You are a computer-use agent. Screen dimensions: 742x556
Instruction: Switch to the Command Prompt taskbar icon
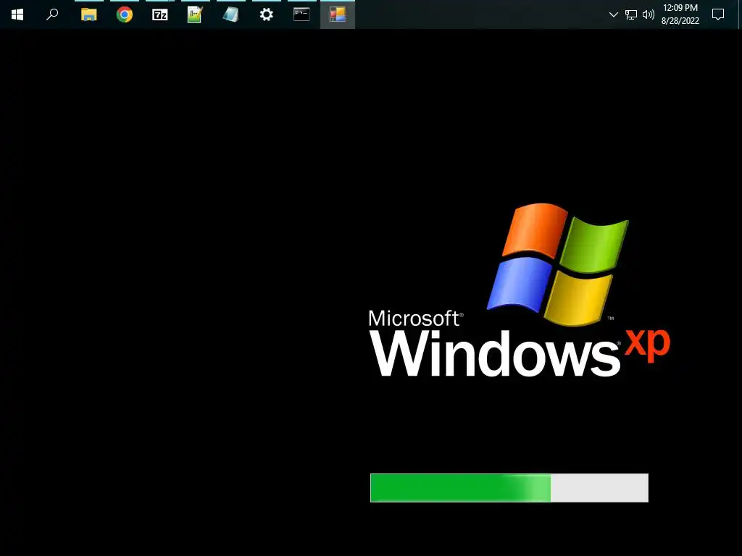pyautogui.click(x=302, y=14)
